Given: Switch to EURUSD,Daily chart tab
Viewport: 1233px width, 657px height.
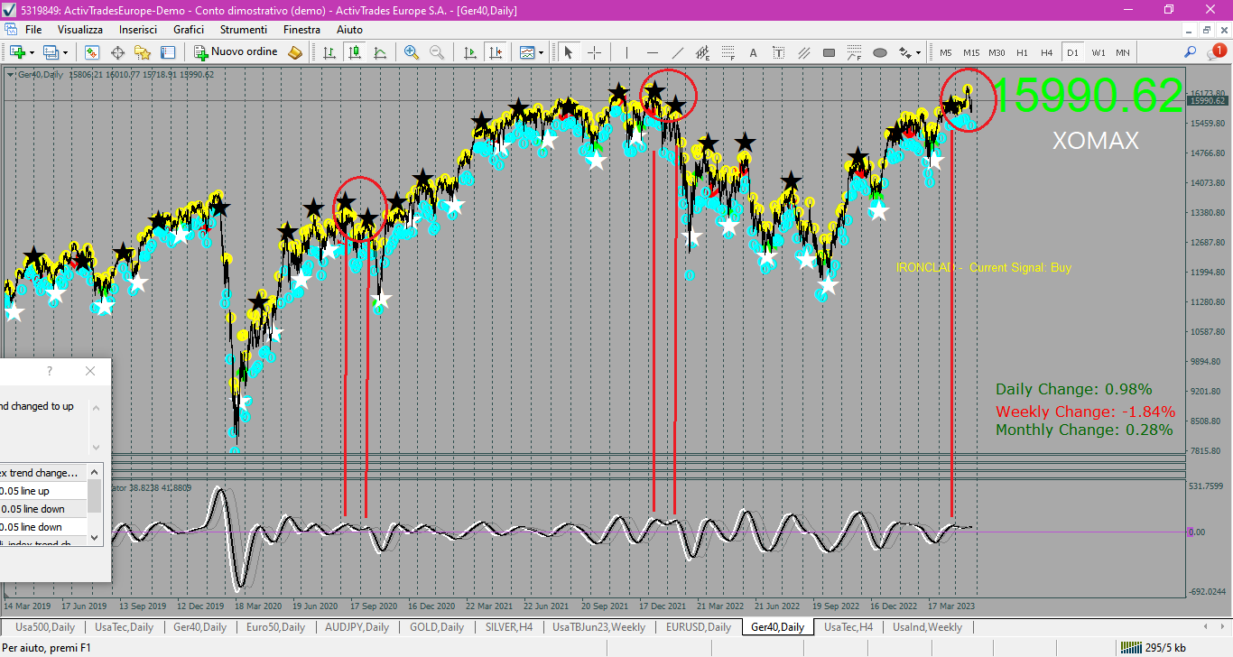Looking at the screenshot, I should [698, 627].
